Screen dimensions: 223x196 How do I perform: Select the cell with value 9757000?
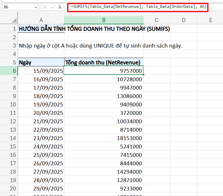click(x=104, y=71)
